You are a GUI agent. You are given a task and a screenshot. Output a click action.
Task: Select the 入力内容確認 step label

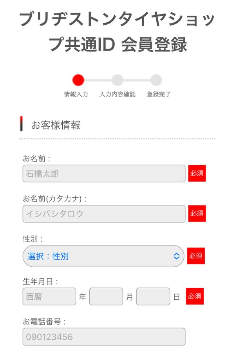coord(117,95)
